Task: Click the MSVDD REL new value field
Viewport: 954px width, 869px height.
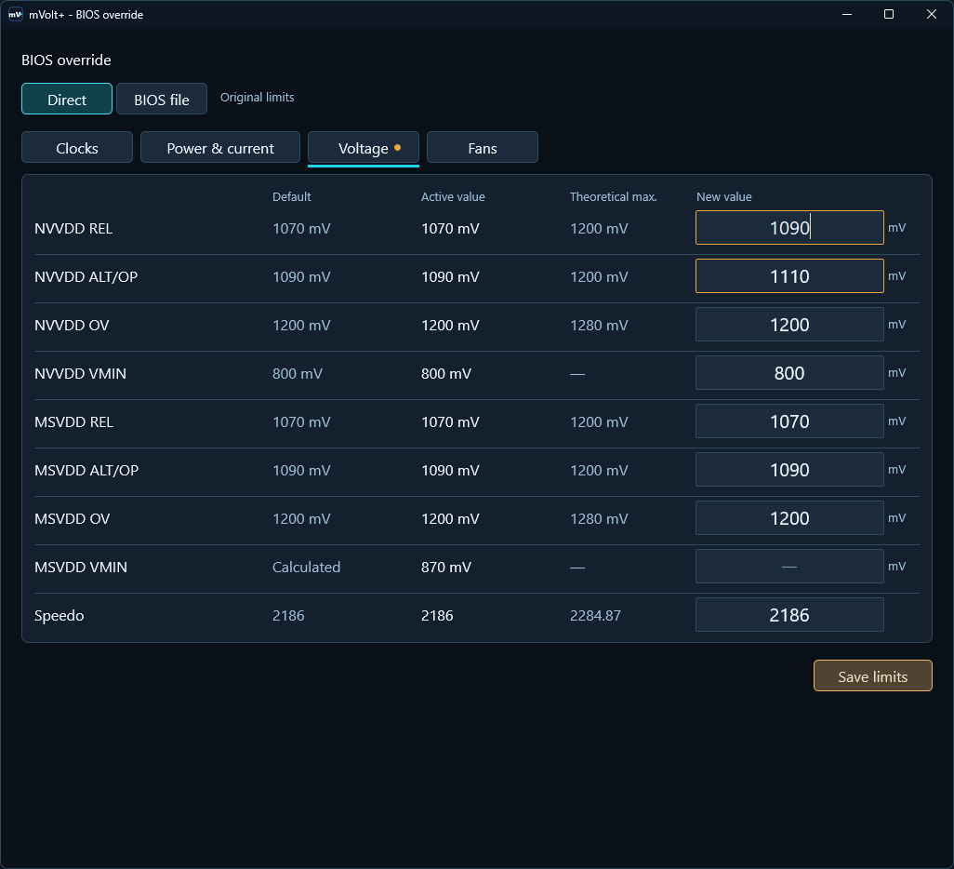Action: [789, 421]
